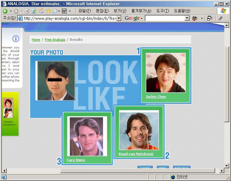Screen dimensions: 231x181
Task: Click the page icon in the address bar
Action: pos(20,18)
